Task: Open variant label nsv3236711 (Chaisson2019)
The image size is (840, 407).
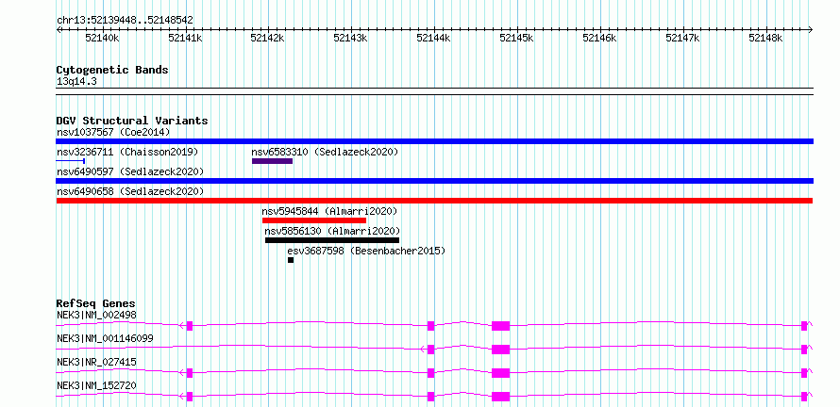Action: coord(127,152)
